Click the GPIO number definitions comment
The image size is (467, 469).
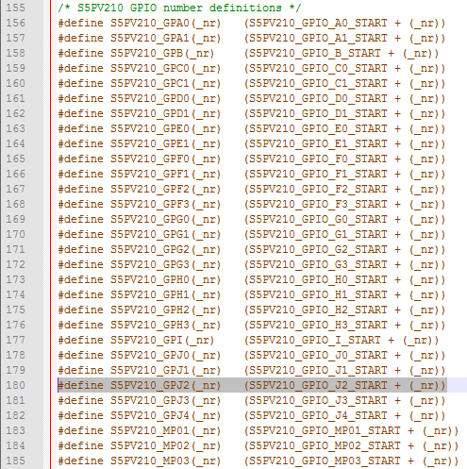[179, 8]
